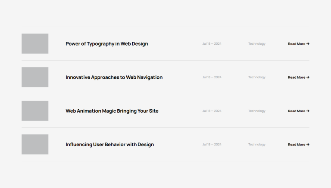
Task: Click the date on Influencing User Behavior row
Action: point(212,145)
